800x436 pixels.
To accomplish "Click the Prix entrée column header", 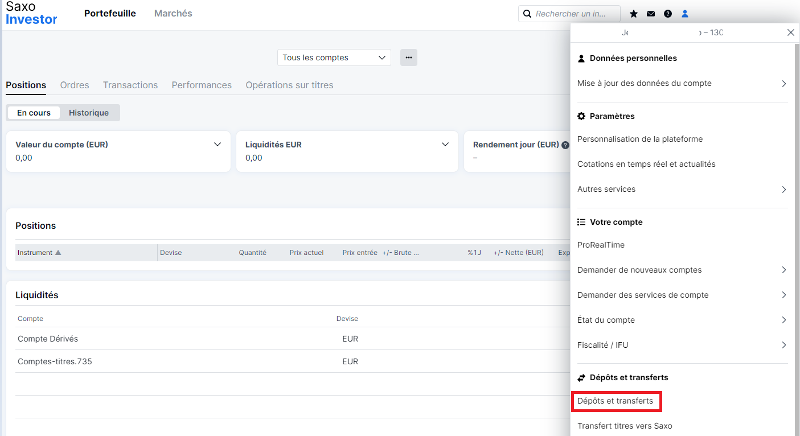I will point(360,253).
